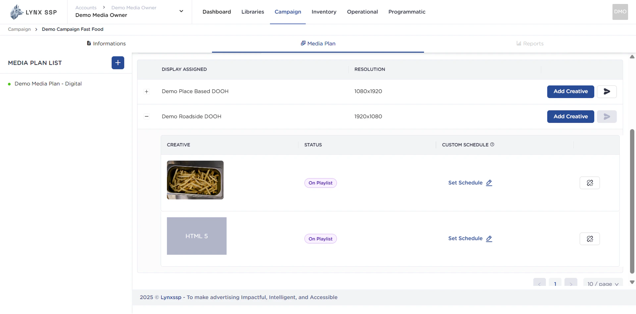Screen dimensions: 636x314
Task: Click Demo Media Owner breadcrumb
Action: point(134,8)
